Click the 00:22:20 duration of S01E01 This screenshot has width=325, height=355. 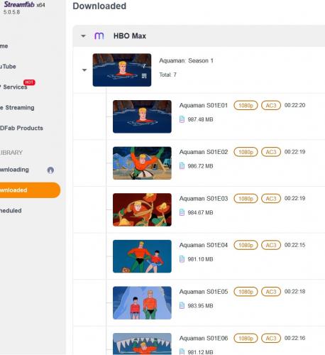(x=294, y=105)
